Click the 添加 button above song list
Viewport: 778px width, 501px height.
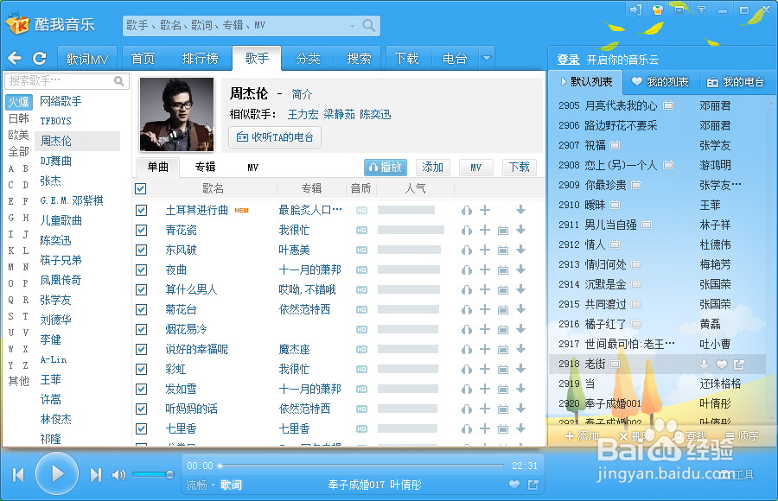[433, 168]
